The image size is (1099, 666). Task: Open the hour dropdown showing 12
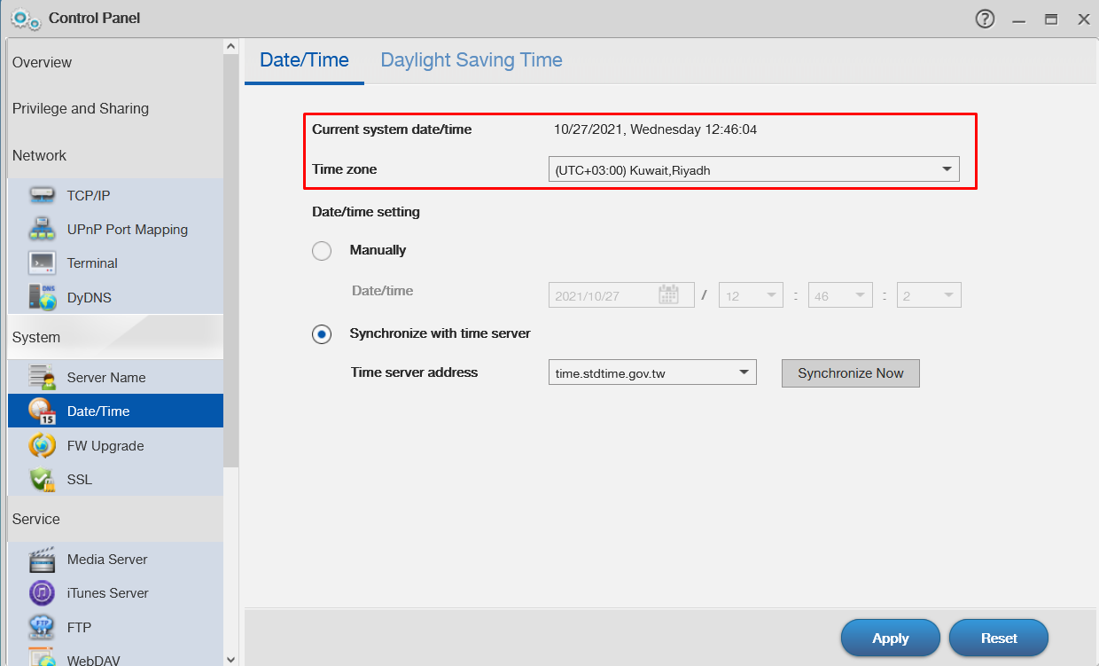click(x=751, y=295)
